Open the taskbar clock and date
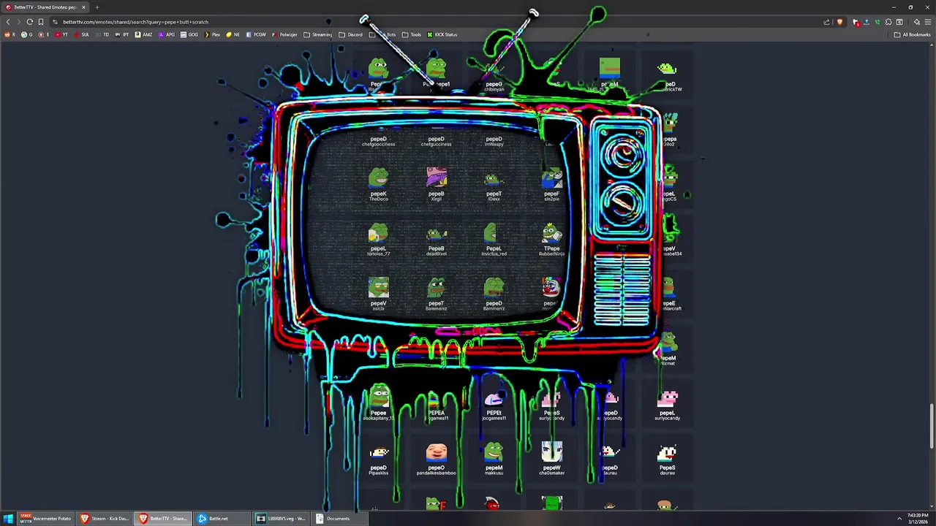The width and height of the screenshot is (936, 526). (918, 519)
